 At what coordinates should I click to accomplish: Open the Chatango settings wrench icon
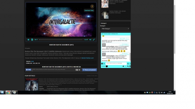[128, 66]
